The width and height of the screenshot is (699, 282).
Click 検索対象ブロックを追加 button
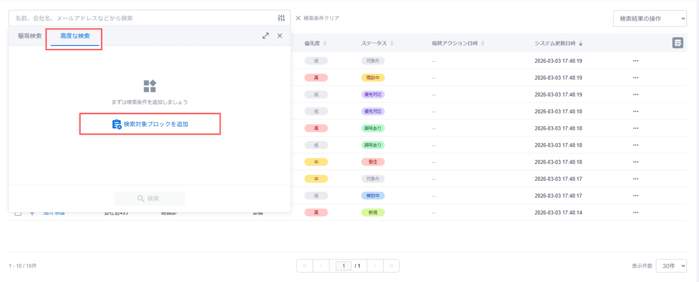[x=150, y=124]
